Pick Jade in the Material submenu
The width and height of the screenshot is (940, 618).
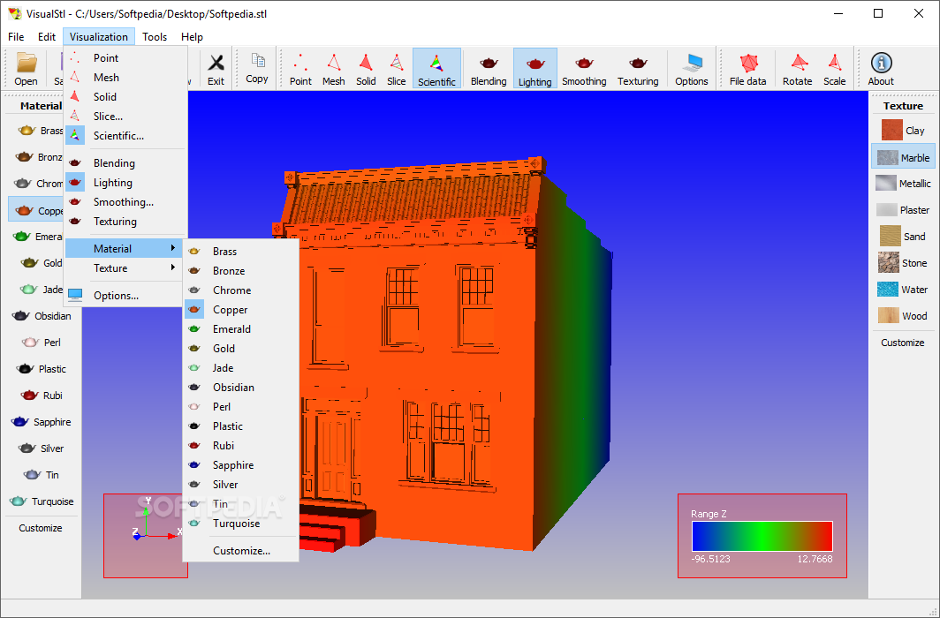(x=240, y=367)
